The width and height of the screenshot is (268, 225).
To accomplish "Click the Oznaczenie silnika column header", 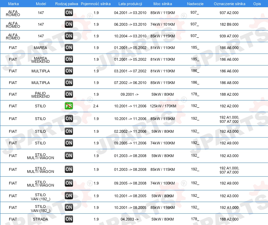I will [230, 4].
